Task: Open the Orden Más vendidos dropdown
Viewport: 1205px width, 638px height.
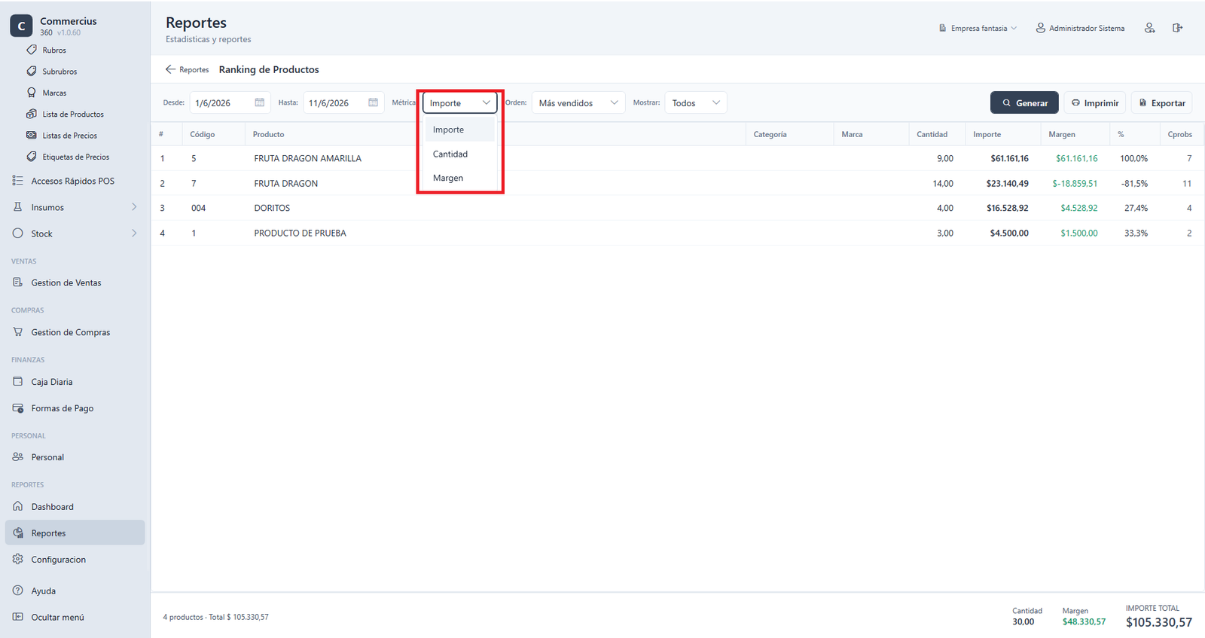Action: (x=578, y=102)
